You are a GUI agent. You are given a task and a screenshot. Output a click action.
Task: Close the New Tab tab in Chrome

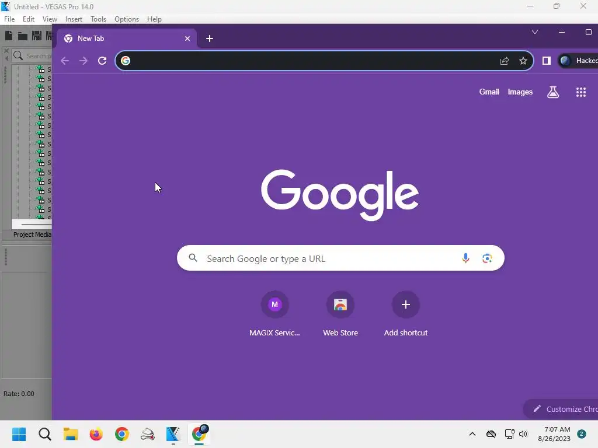[187, 38]
